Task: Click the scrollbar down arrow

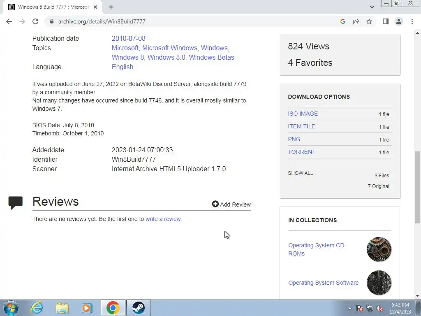Action: point(418,296)
